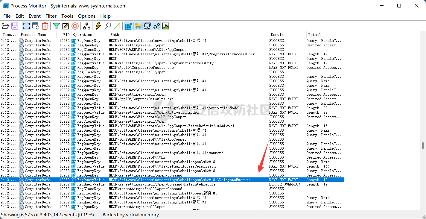Click the Include Process From Window target icon
This screenshot has height=219, width=426.
pyautogui.click(x=75, y=26)
